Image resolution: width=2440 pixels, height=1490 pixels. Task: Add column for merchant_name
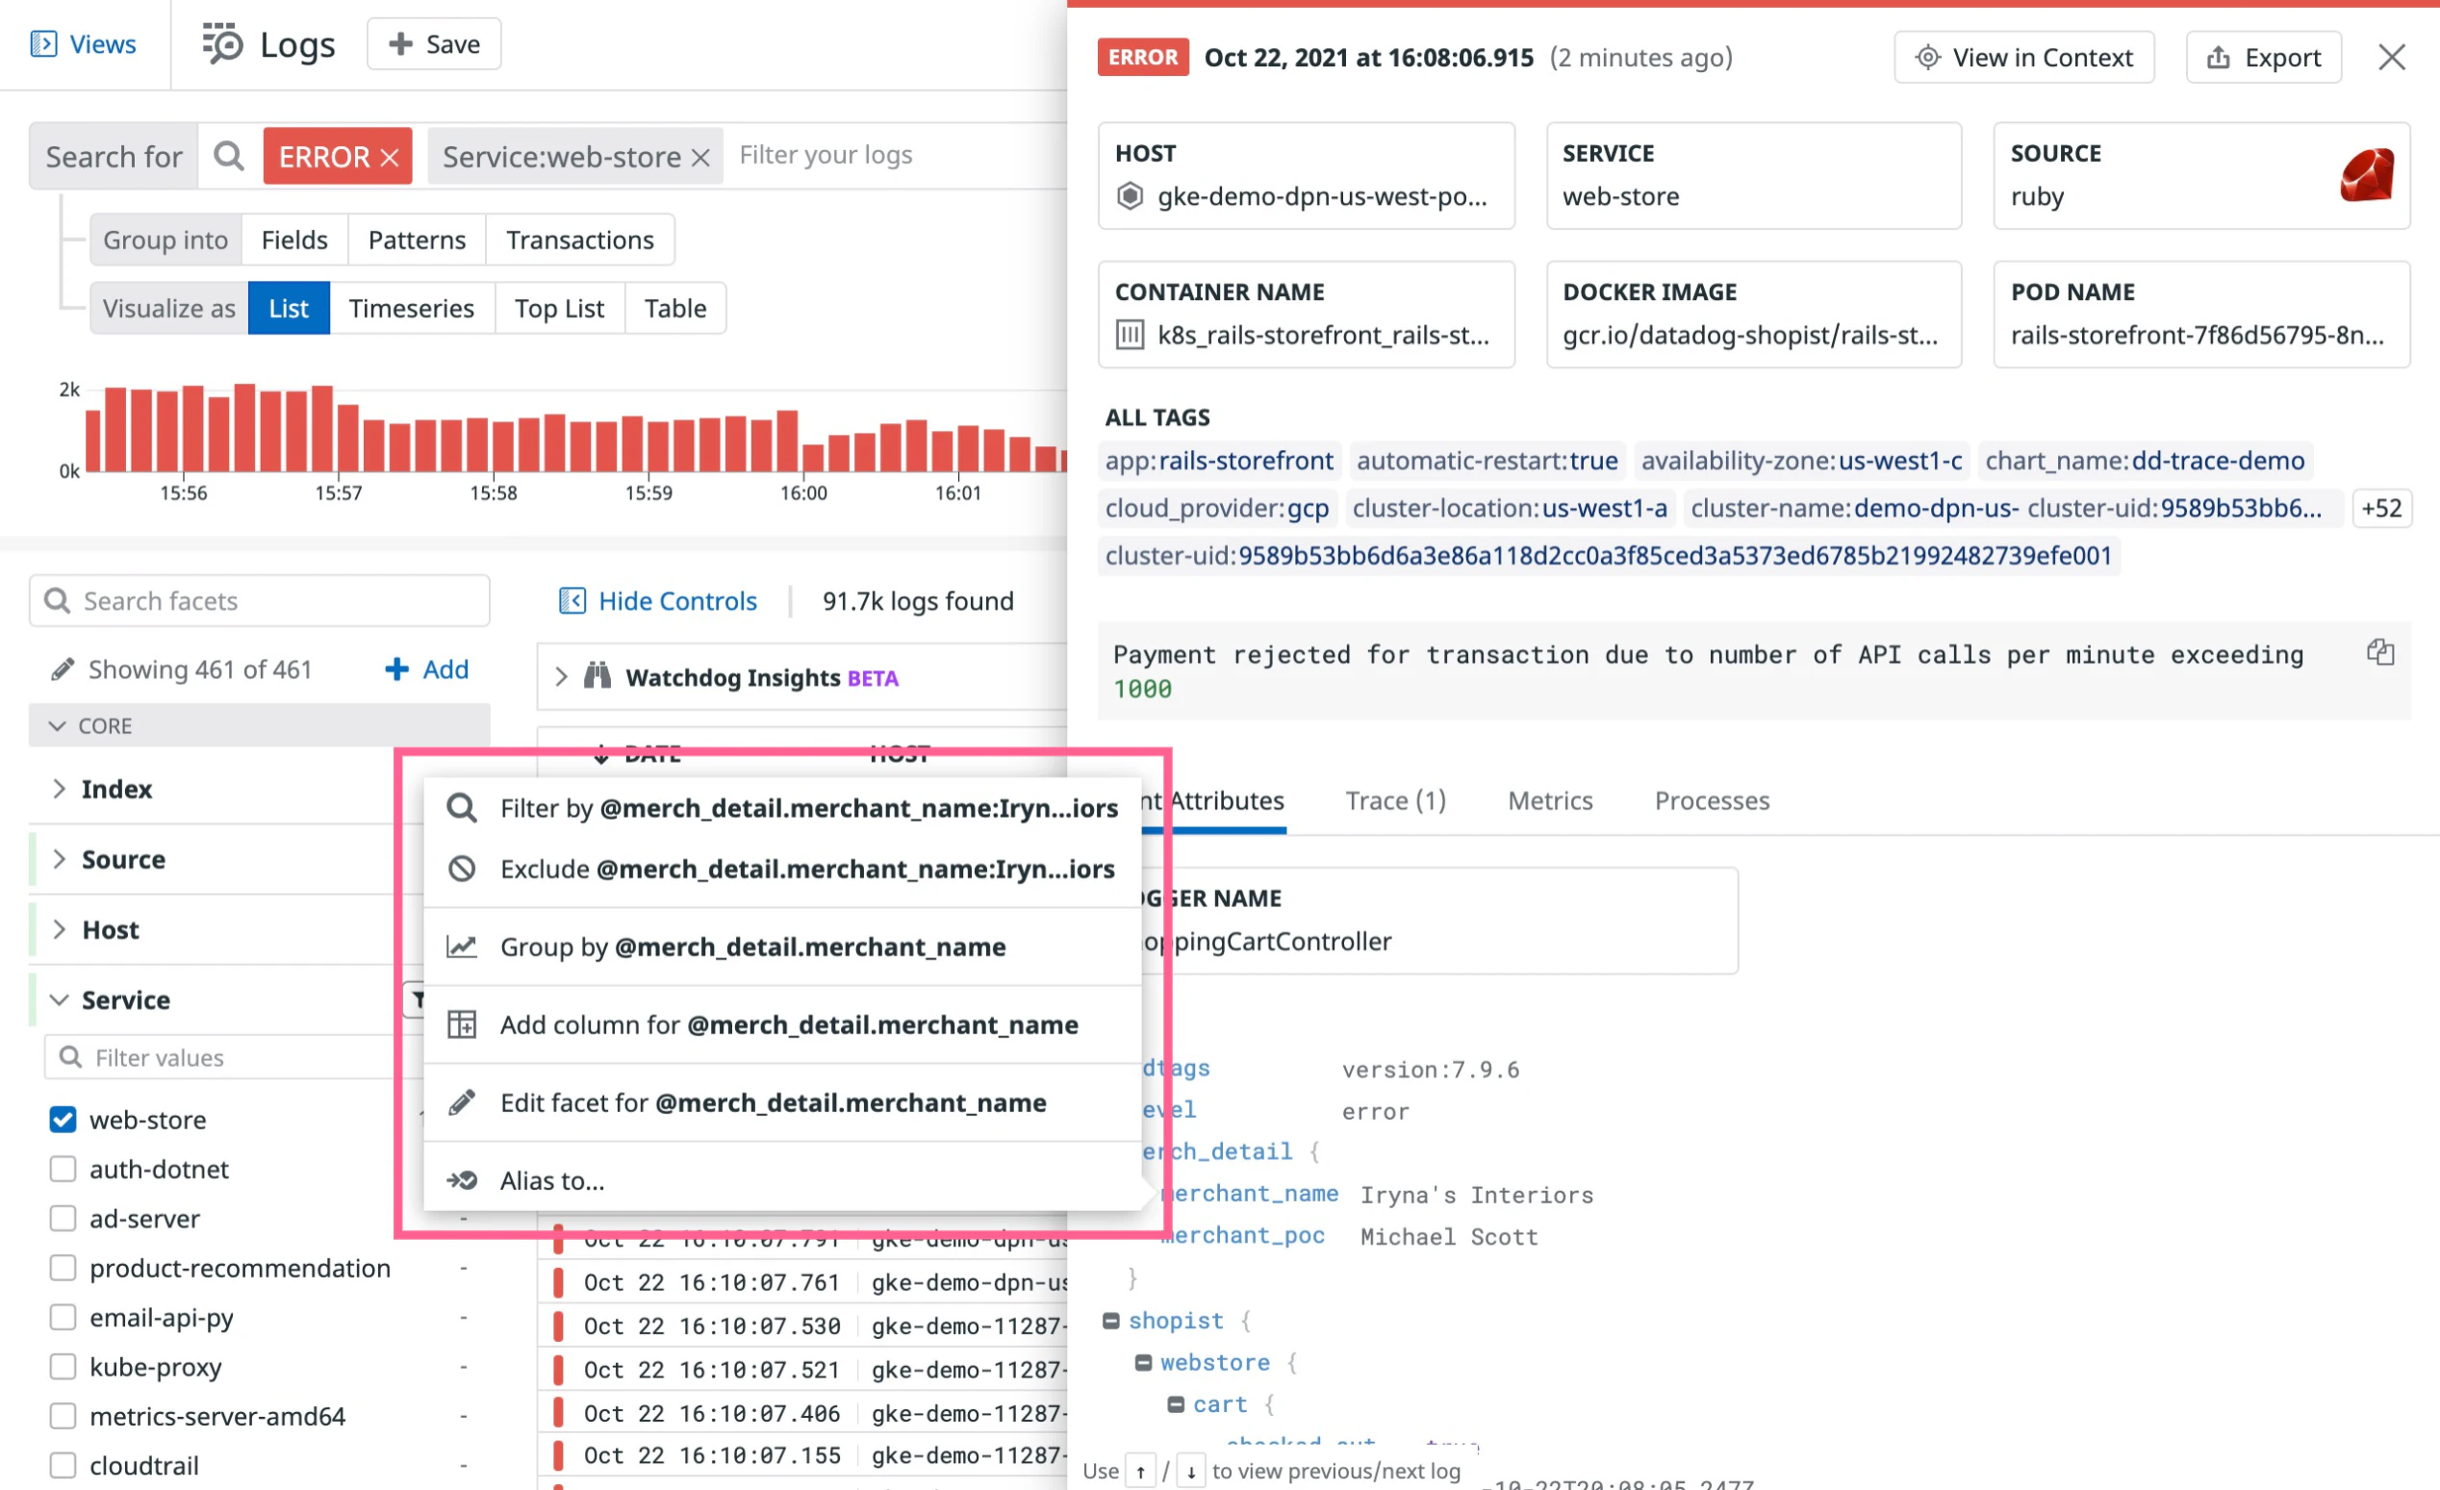tap(782, 1025)
